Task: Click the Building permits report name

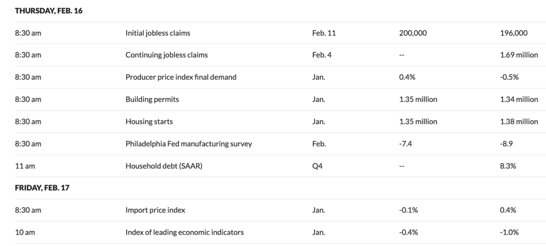Action: tap(152, 99)
